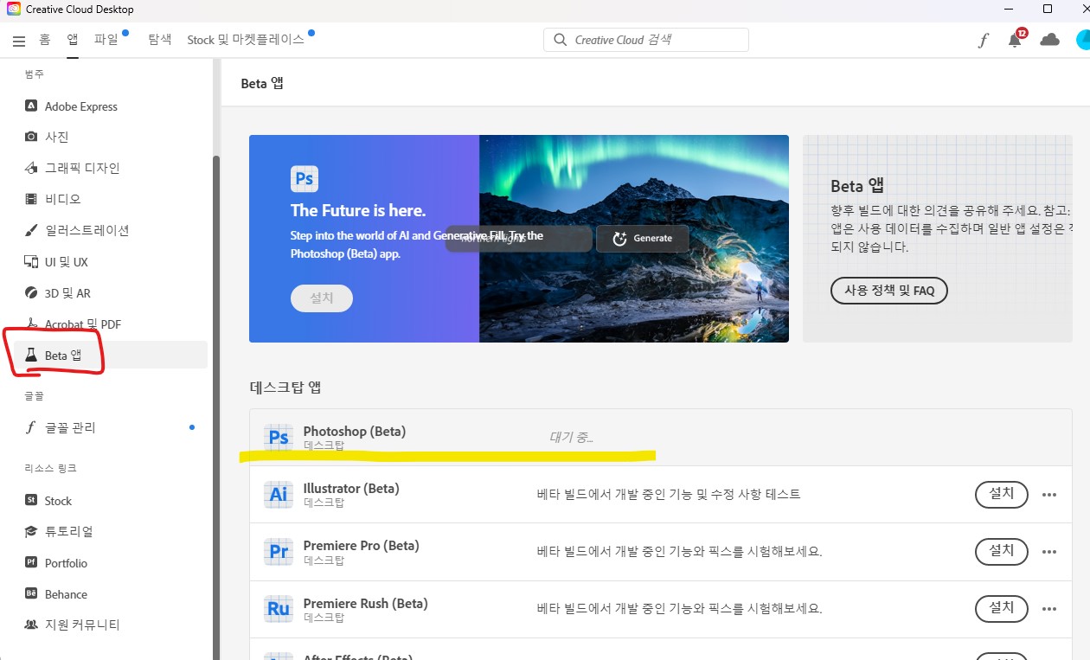1090x660 pixels.
Task: Click the Creative Cloud app logo in title bar
Action: click(x=13, y=10)
